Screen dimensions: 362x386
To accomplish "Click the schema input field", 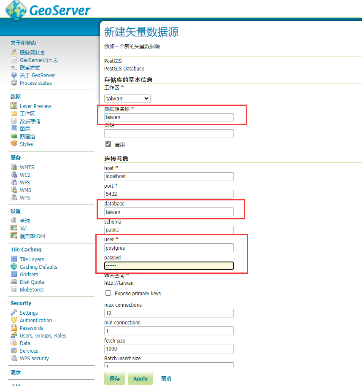I will (169, 229).
